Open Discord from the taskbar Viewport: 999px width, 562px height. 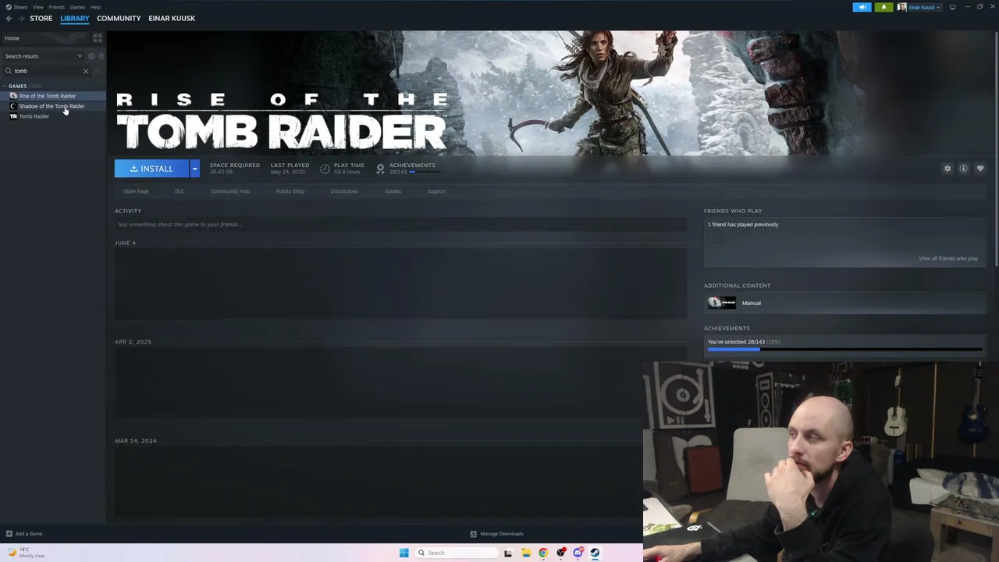tap(578, 553)
